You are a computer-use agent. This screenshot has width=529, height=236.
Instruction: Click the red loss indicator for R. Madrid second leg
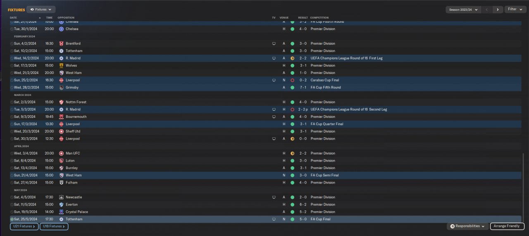click(x=292, y=110)
